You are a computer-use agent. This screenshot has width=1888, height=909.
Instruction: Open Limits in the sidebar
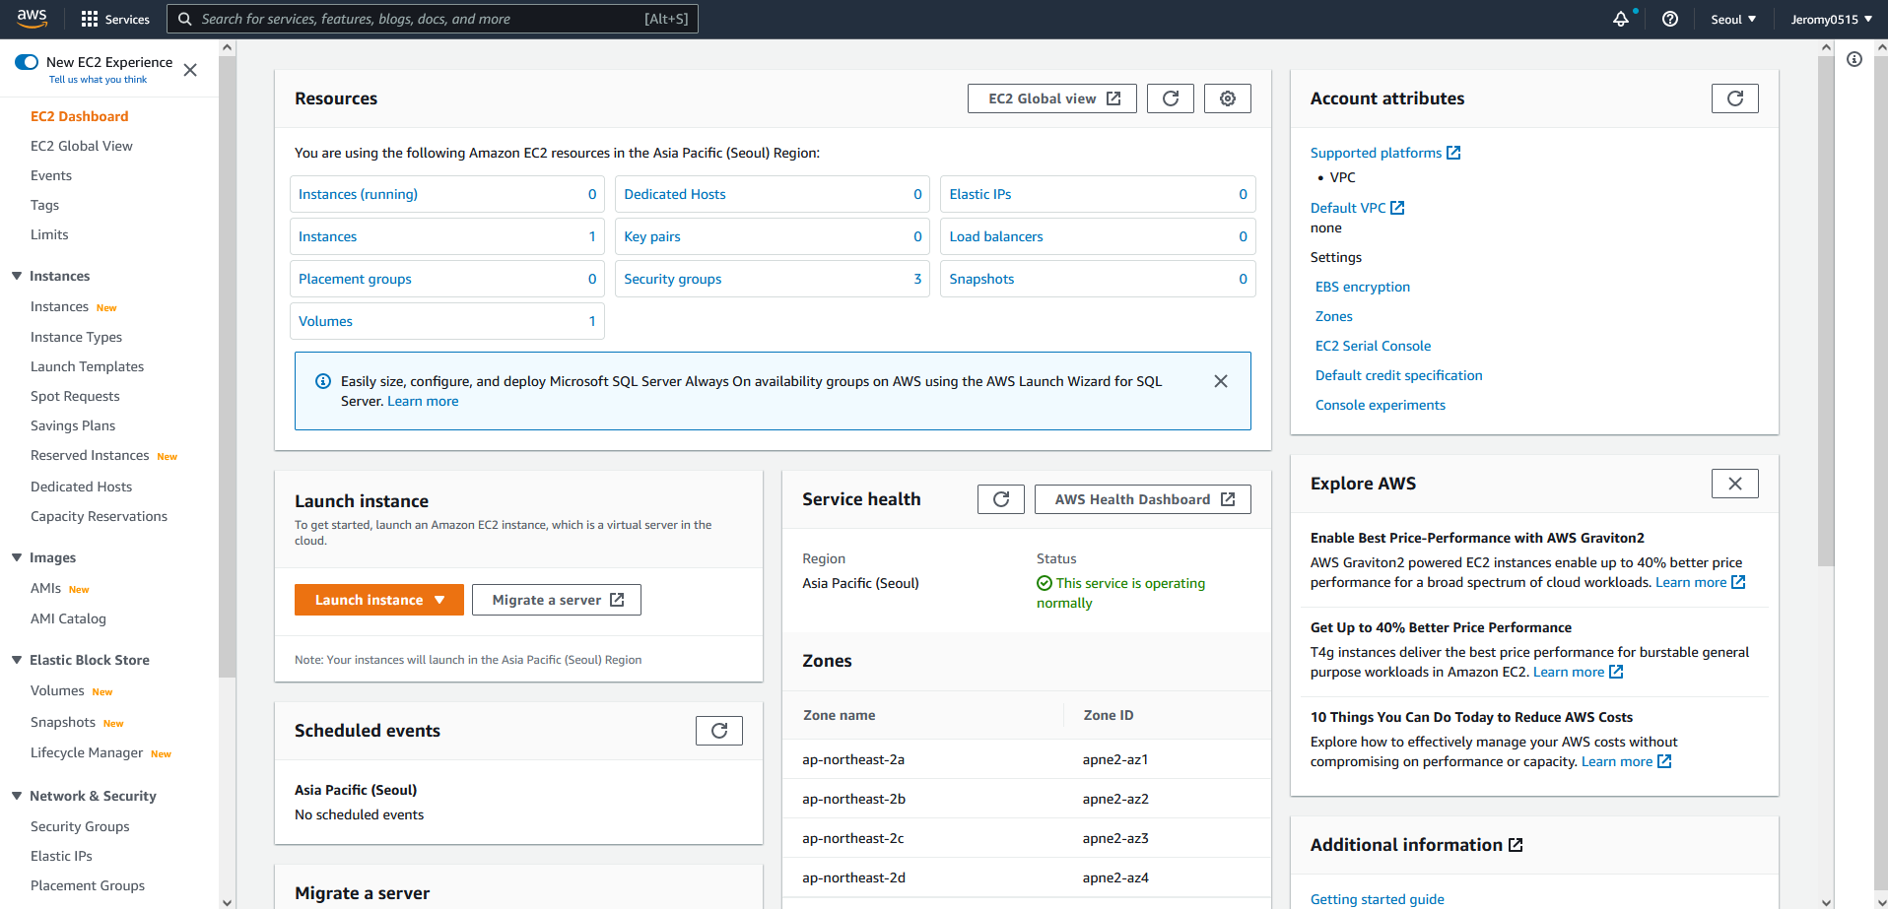tap(49, 234)
